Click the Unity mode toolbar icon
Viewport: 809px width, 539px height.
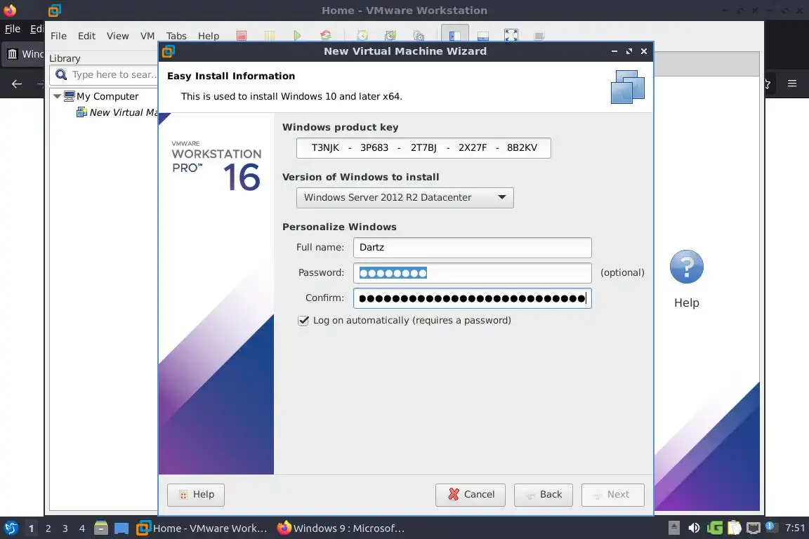pyautogui.click(x=539, y=36)
